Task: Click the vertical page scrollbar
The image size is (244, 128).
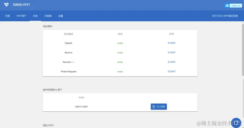Action: pos(243,50)
